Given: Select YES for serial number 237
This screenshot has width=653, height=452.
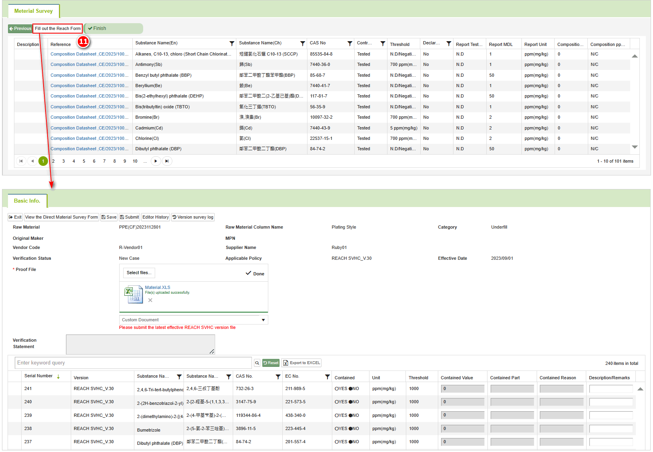Looking at the screenshot, I should (336, 442).
